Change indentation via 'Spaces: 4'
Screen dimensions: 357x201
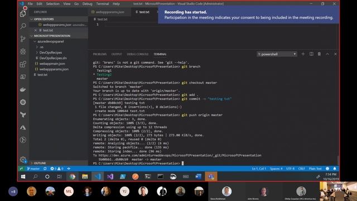tap(276, 169)
